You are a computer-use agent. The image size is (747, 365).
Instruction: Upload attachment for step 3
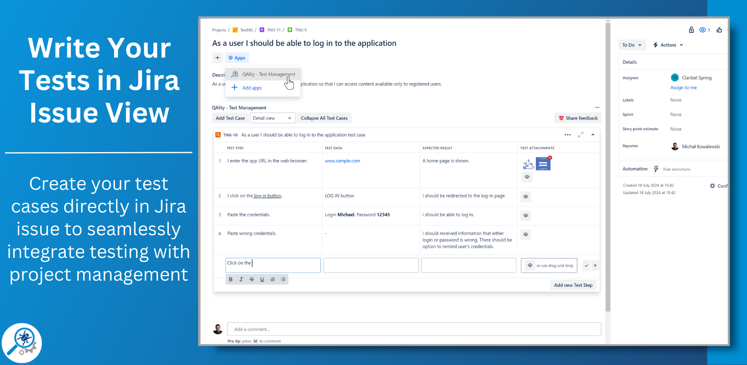[x=526, y=216]
